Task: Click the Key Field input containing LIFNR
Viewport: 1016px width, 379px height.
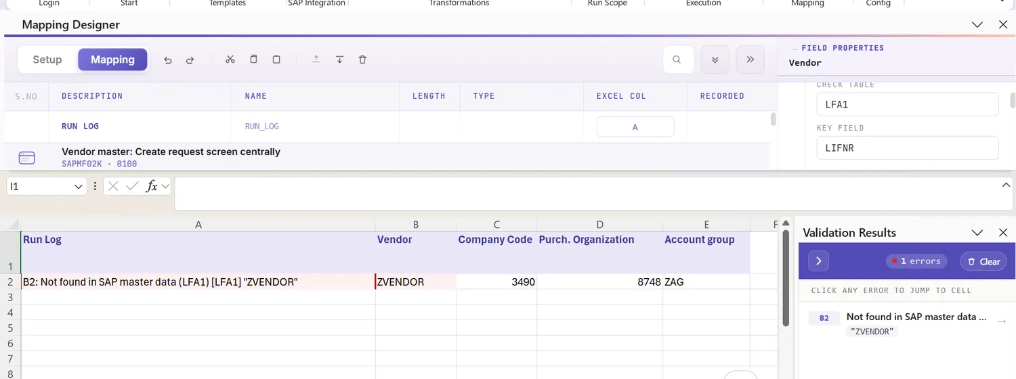Action: [907, 148]
